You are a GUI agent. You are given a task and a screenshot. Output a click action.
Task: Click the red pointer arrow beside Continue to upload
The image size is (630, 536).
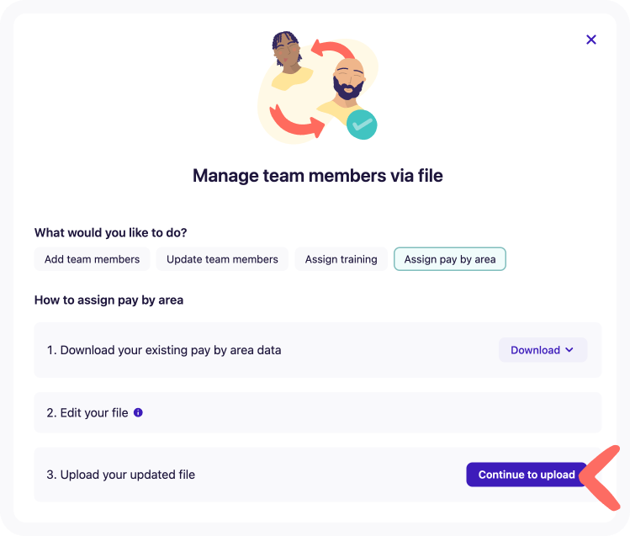(601, 478)
